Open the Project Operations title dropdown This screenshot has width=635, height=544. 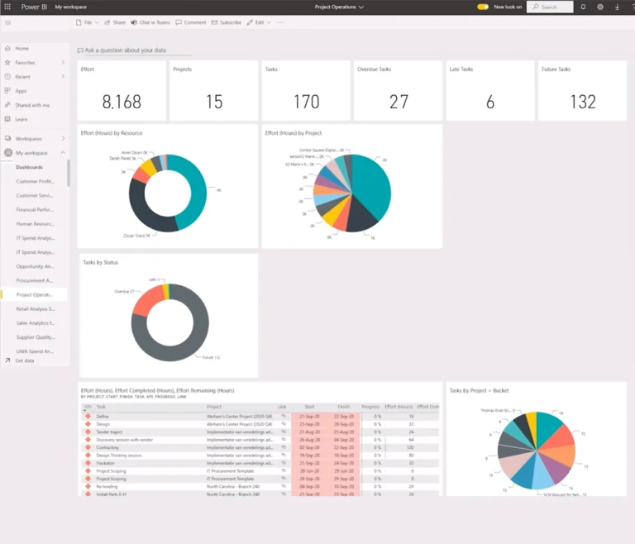[339, 7]
